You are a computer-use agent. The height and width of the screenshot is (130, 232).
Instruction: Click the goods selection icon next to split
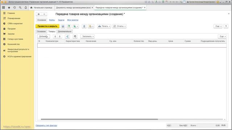pos(75,36)
